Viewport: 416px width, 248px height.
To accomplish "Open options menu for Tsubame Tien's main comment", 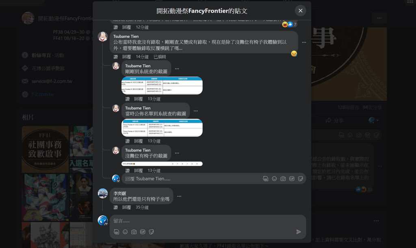I will [x=304, y=42].
